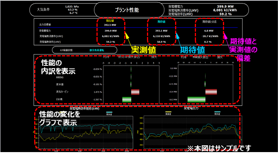This screenshot has height=157, width=278.
Task: Click the -16.3 MW loss value
Action: tap(173, 99)
